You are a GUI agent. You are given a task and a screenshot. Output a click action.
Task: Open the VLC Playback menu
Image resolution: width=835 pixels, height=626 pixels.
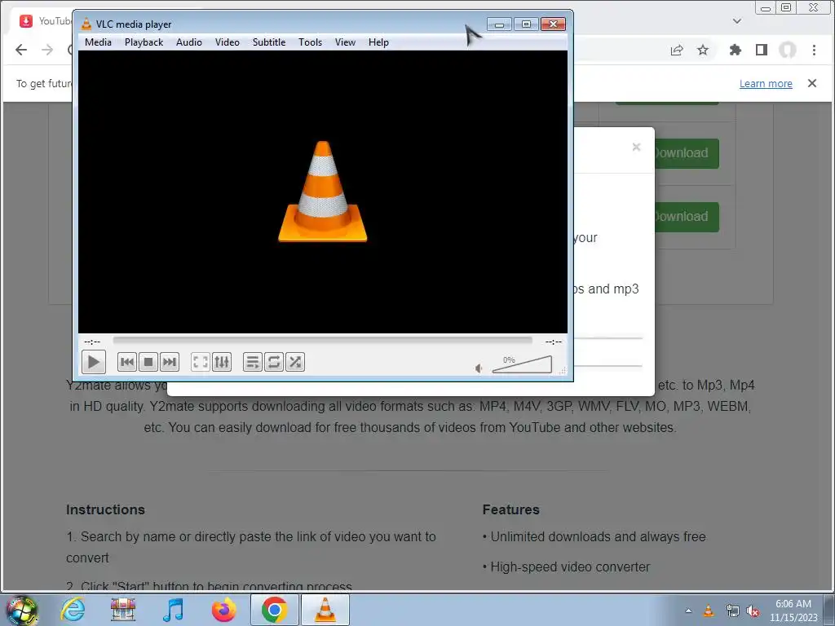coord(144,42)
